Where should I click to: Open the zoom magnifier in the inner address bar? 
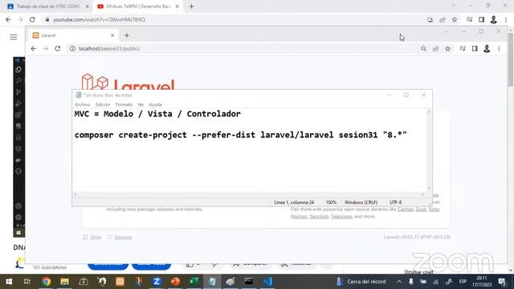tap(423, 48)
